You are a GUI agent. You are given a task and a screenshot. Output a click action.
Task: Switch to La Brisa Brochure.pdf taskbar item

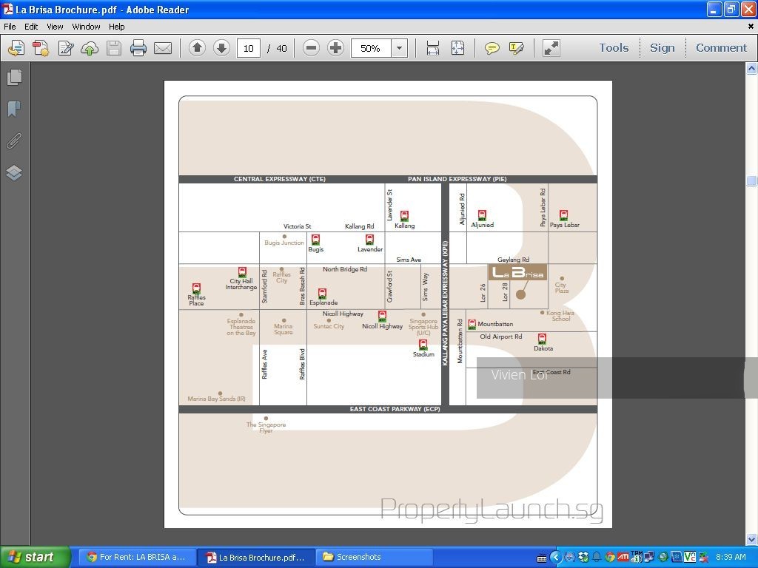pyautogui.click(x=255, y=557)
